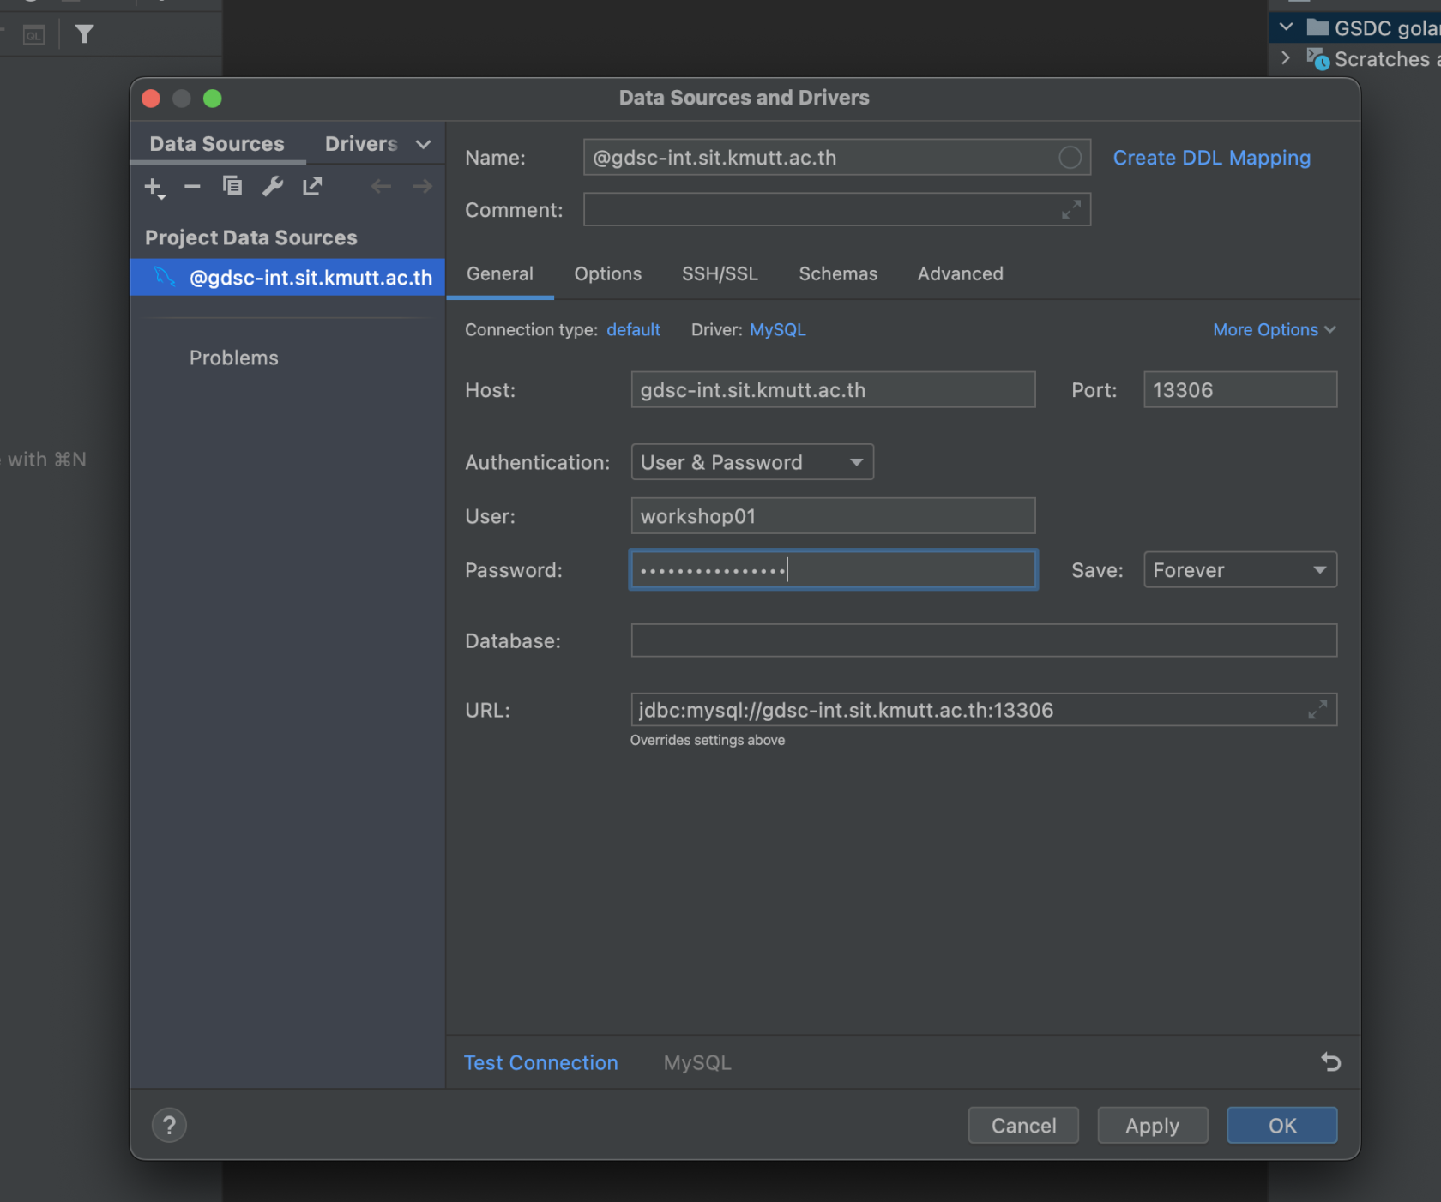Open the SSH/SSL tab
This screenshot has height=1202, width=1441.
[720, 273]
